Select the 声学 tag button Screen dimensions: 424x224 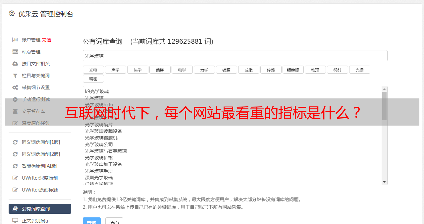pyautogui.click(x=115, y=70)
